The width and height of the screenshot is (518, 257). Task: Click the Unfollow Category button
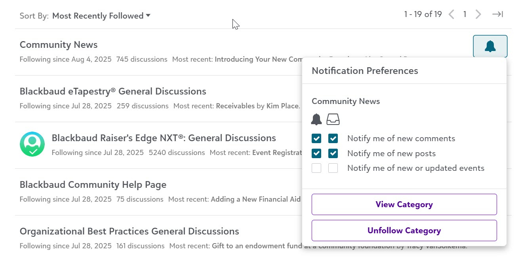tap(404, 230)
